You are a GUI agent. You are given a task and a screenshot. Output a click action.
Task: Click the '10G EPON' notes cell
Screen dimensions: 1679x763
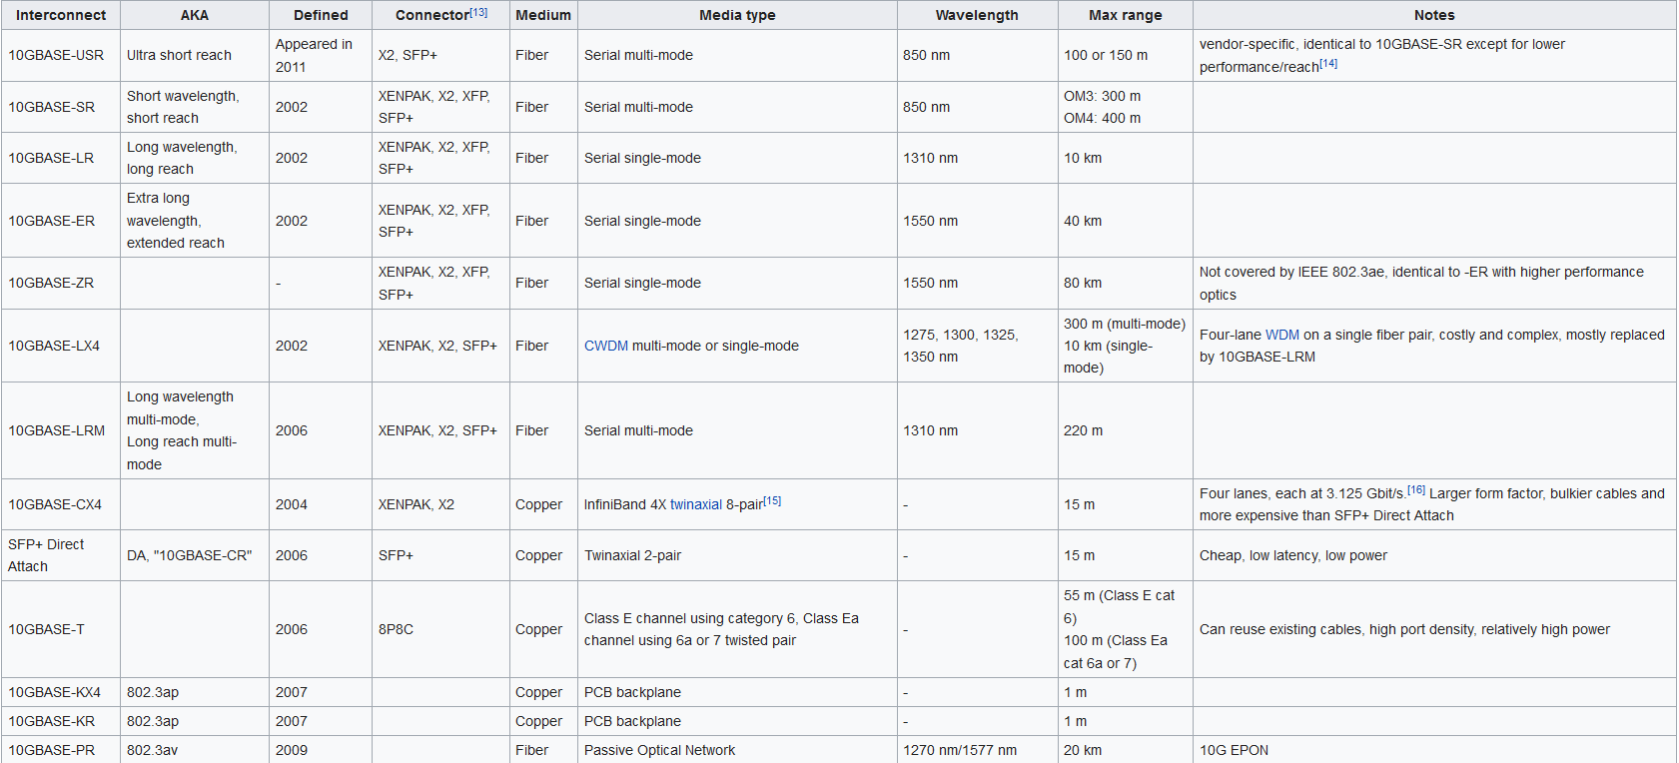tap(1434, 750)
